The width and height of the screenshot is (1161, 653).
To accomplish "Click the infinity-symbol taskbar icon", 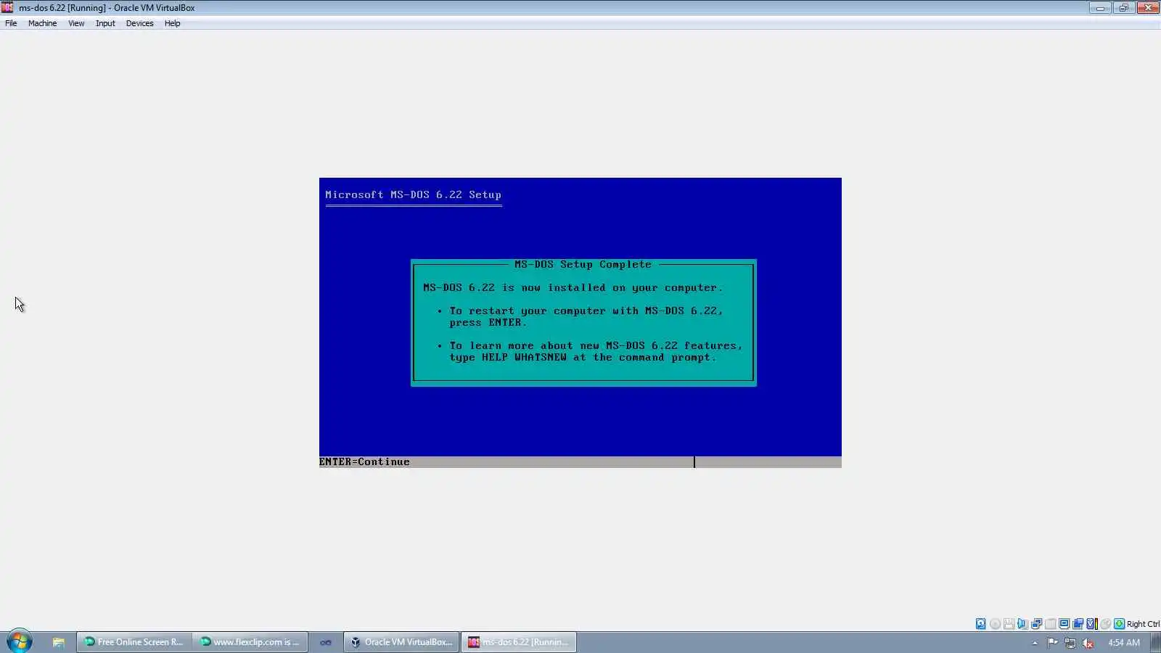I will click(x=326, y=642).
